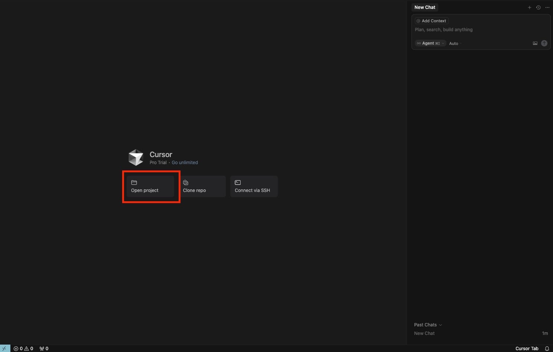Image resolution: width=553 pixels, height=352 pixels.
Task: Click Connect via SSH button
Action: [x=254, y=186]
